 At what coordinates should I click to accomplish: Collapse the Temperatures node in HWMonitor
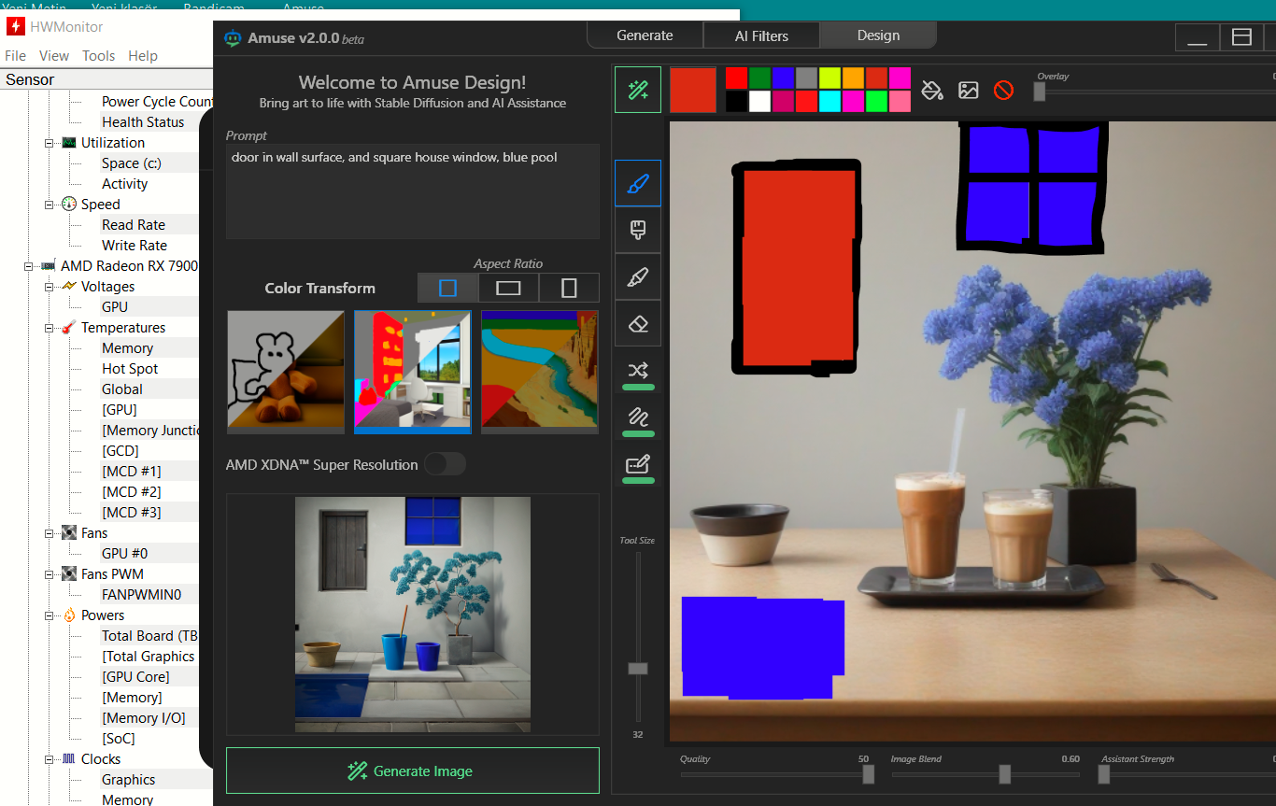point(50,328)
